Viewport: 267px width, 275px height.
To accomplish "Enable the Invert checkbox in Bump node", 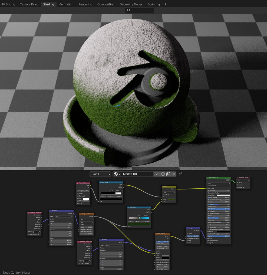I will coord(187,234).
